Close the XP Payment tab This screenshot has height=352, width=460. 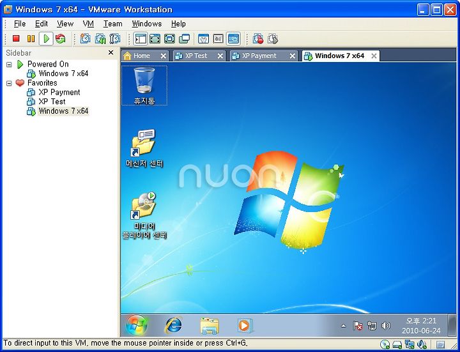293,56
